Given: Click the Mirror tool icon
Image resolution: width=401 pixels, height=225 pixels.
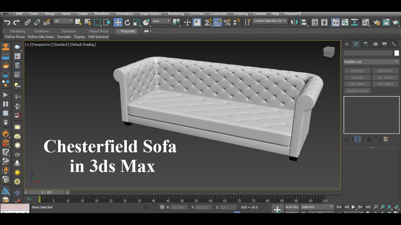Looking at the screenshot, I should [294, 22].
